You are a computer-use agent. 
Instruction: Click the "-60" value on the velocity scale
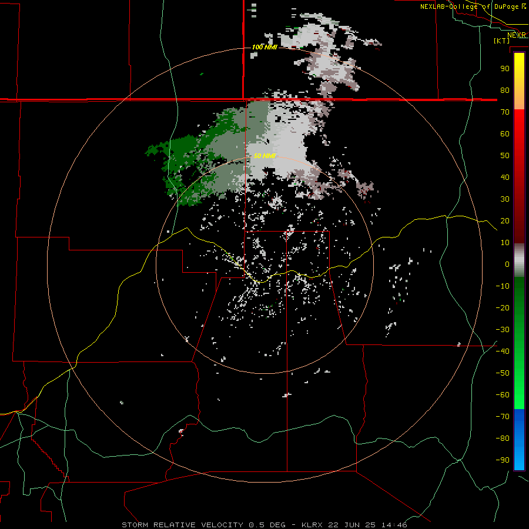tap(503, 395)
